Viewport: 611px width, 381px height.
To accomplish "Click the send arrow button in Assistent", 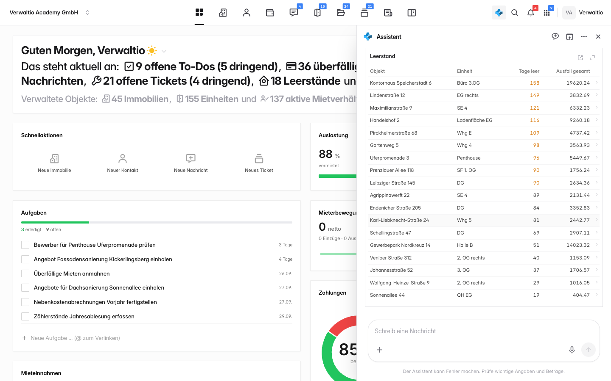I will coord(589,350).
